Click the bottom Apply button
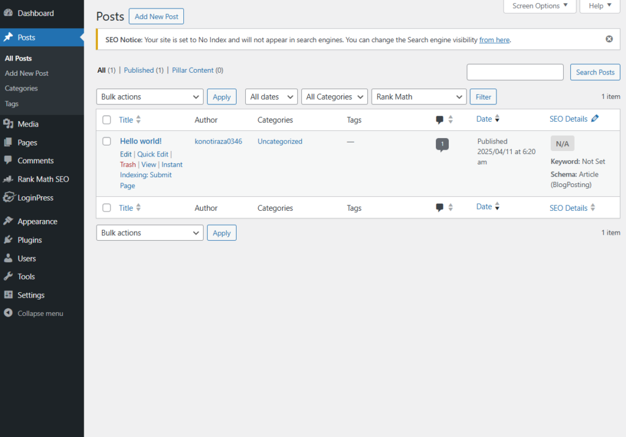The height and width of the screenshot is (437, 626). (221, 233)
